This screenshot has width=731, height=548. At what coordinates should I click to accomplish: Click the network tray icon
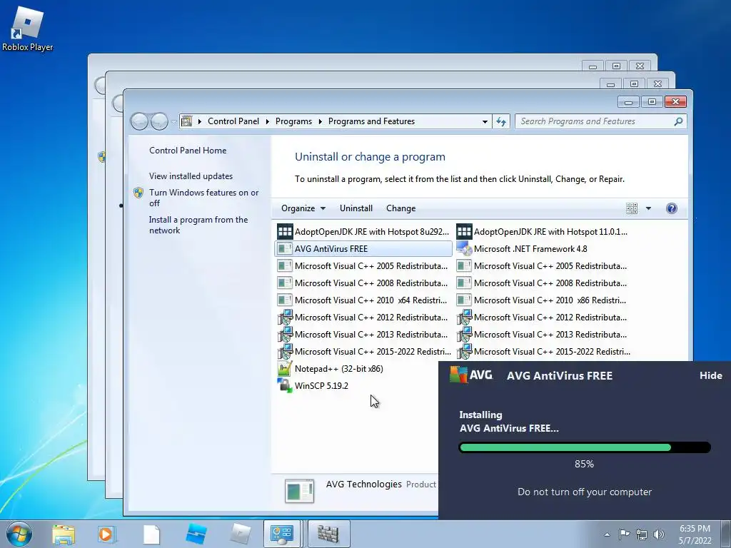tap(642, 534)
